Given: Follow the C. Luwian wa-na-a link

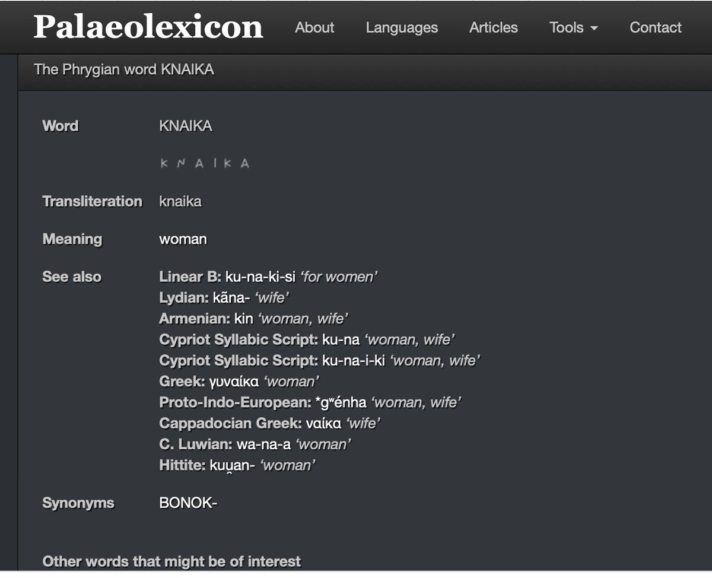Looking at the screenshot, I should pos(263,444).
